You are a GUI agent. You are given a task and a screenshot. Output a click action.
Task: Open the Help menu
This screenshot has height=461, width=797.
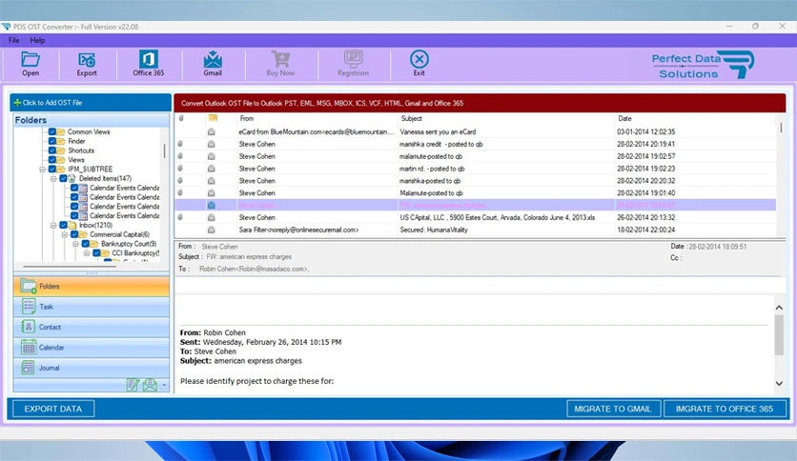point(37,40)
